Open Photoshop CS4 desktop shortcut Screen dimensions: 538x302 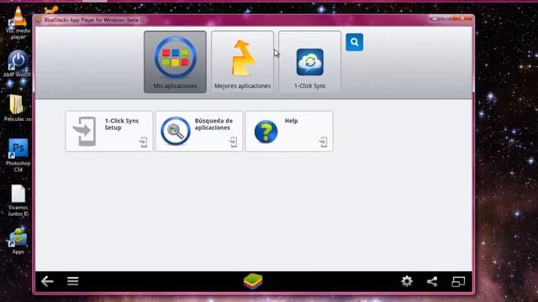pyautogui.click(x=18, y=155)
